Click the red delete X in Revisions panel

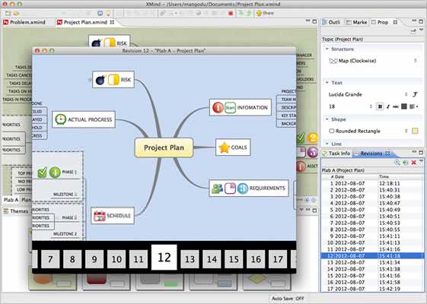(x=413, y=163)
